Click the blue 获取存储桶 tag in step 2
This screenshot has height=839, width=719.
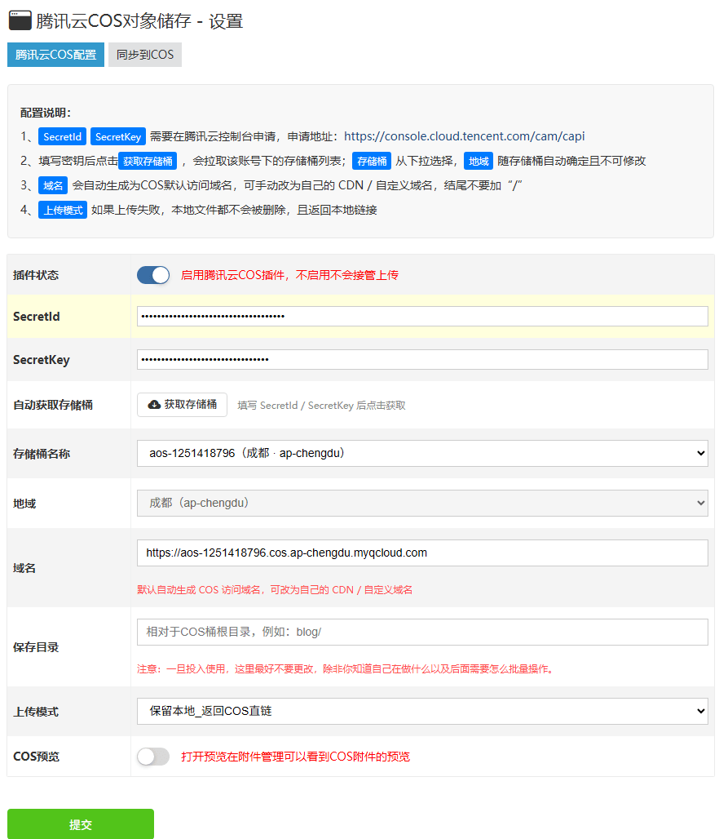tap(148, 161)
